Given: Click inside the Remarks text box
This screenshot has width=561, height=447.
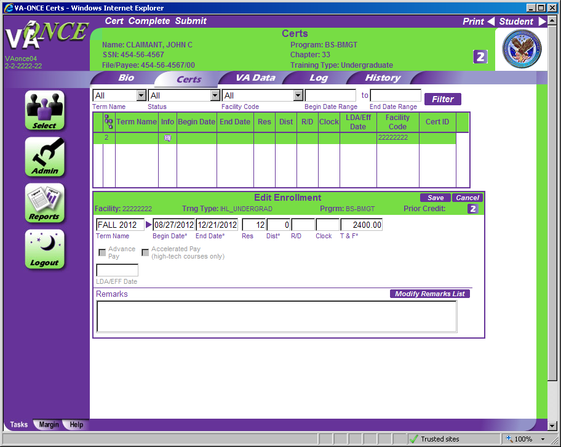Looking at the screenshot, I should (x=276, y=316).
